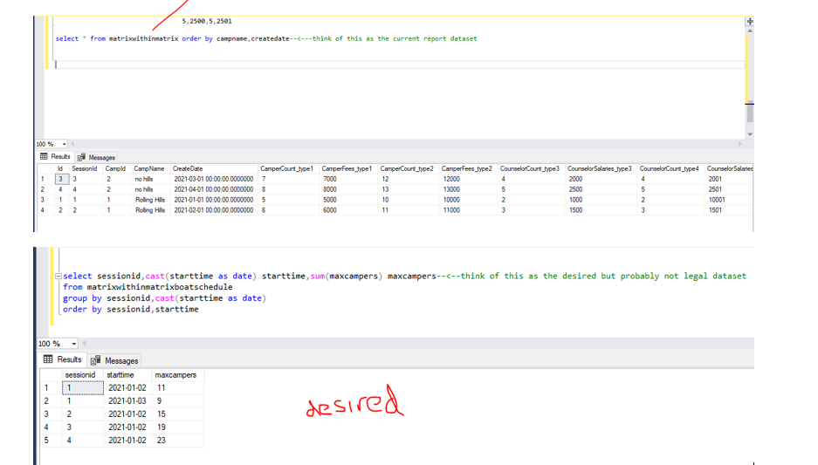This screenshot has height=465, width=818.
Task: Click the sessionid column header in lower grid
Action: pyautogui.click(x=80, y=375)
